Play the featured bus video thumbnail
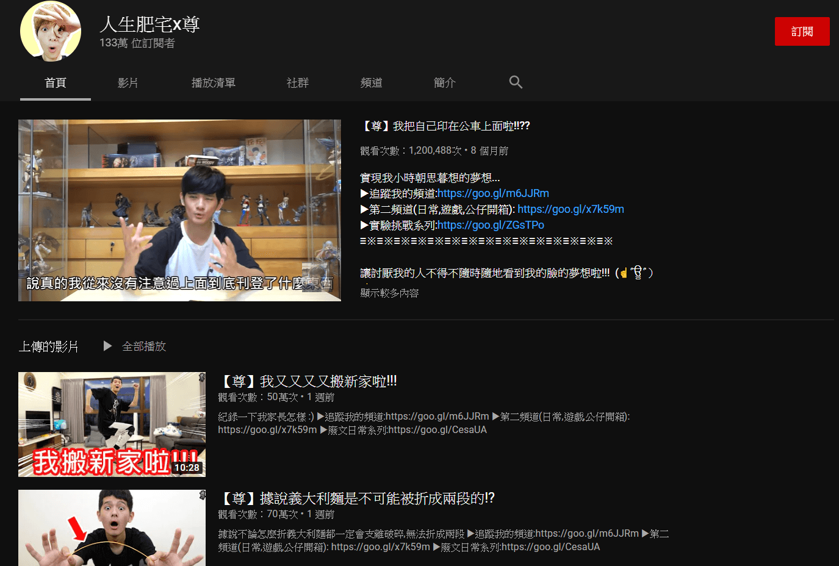This screenshot has height=566, width=839. (179, 210)
